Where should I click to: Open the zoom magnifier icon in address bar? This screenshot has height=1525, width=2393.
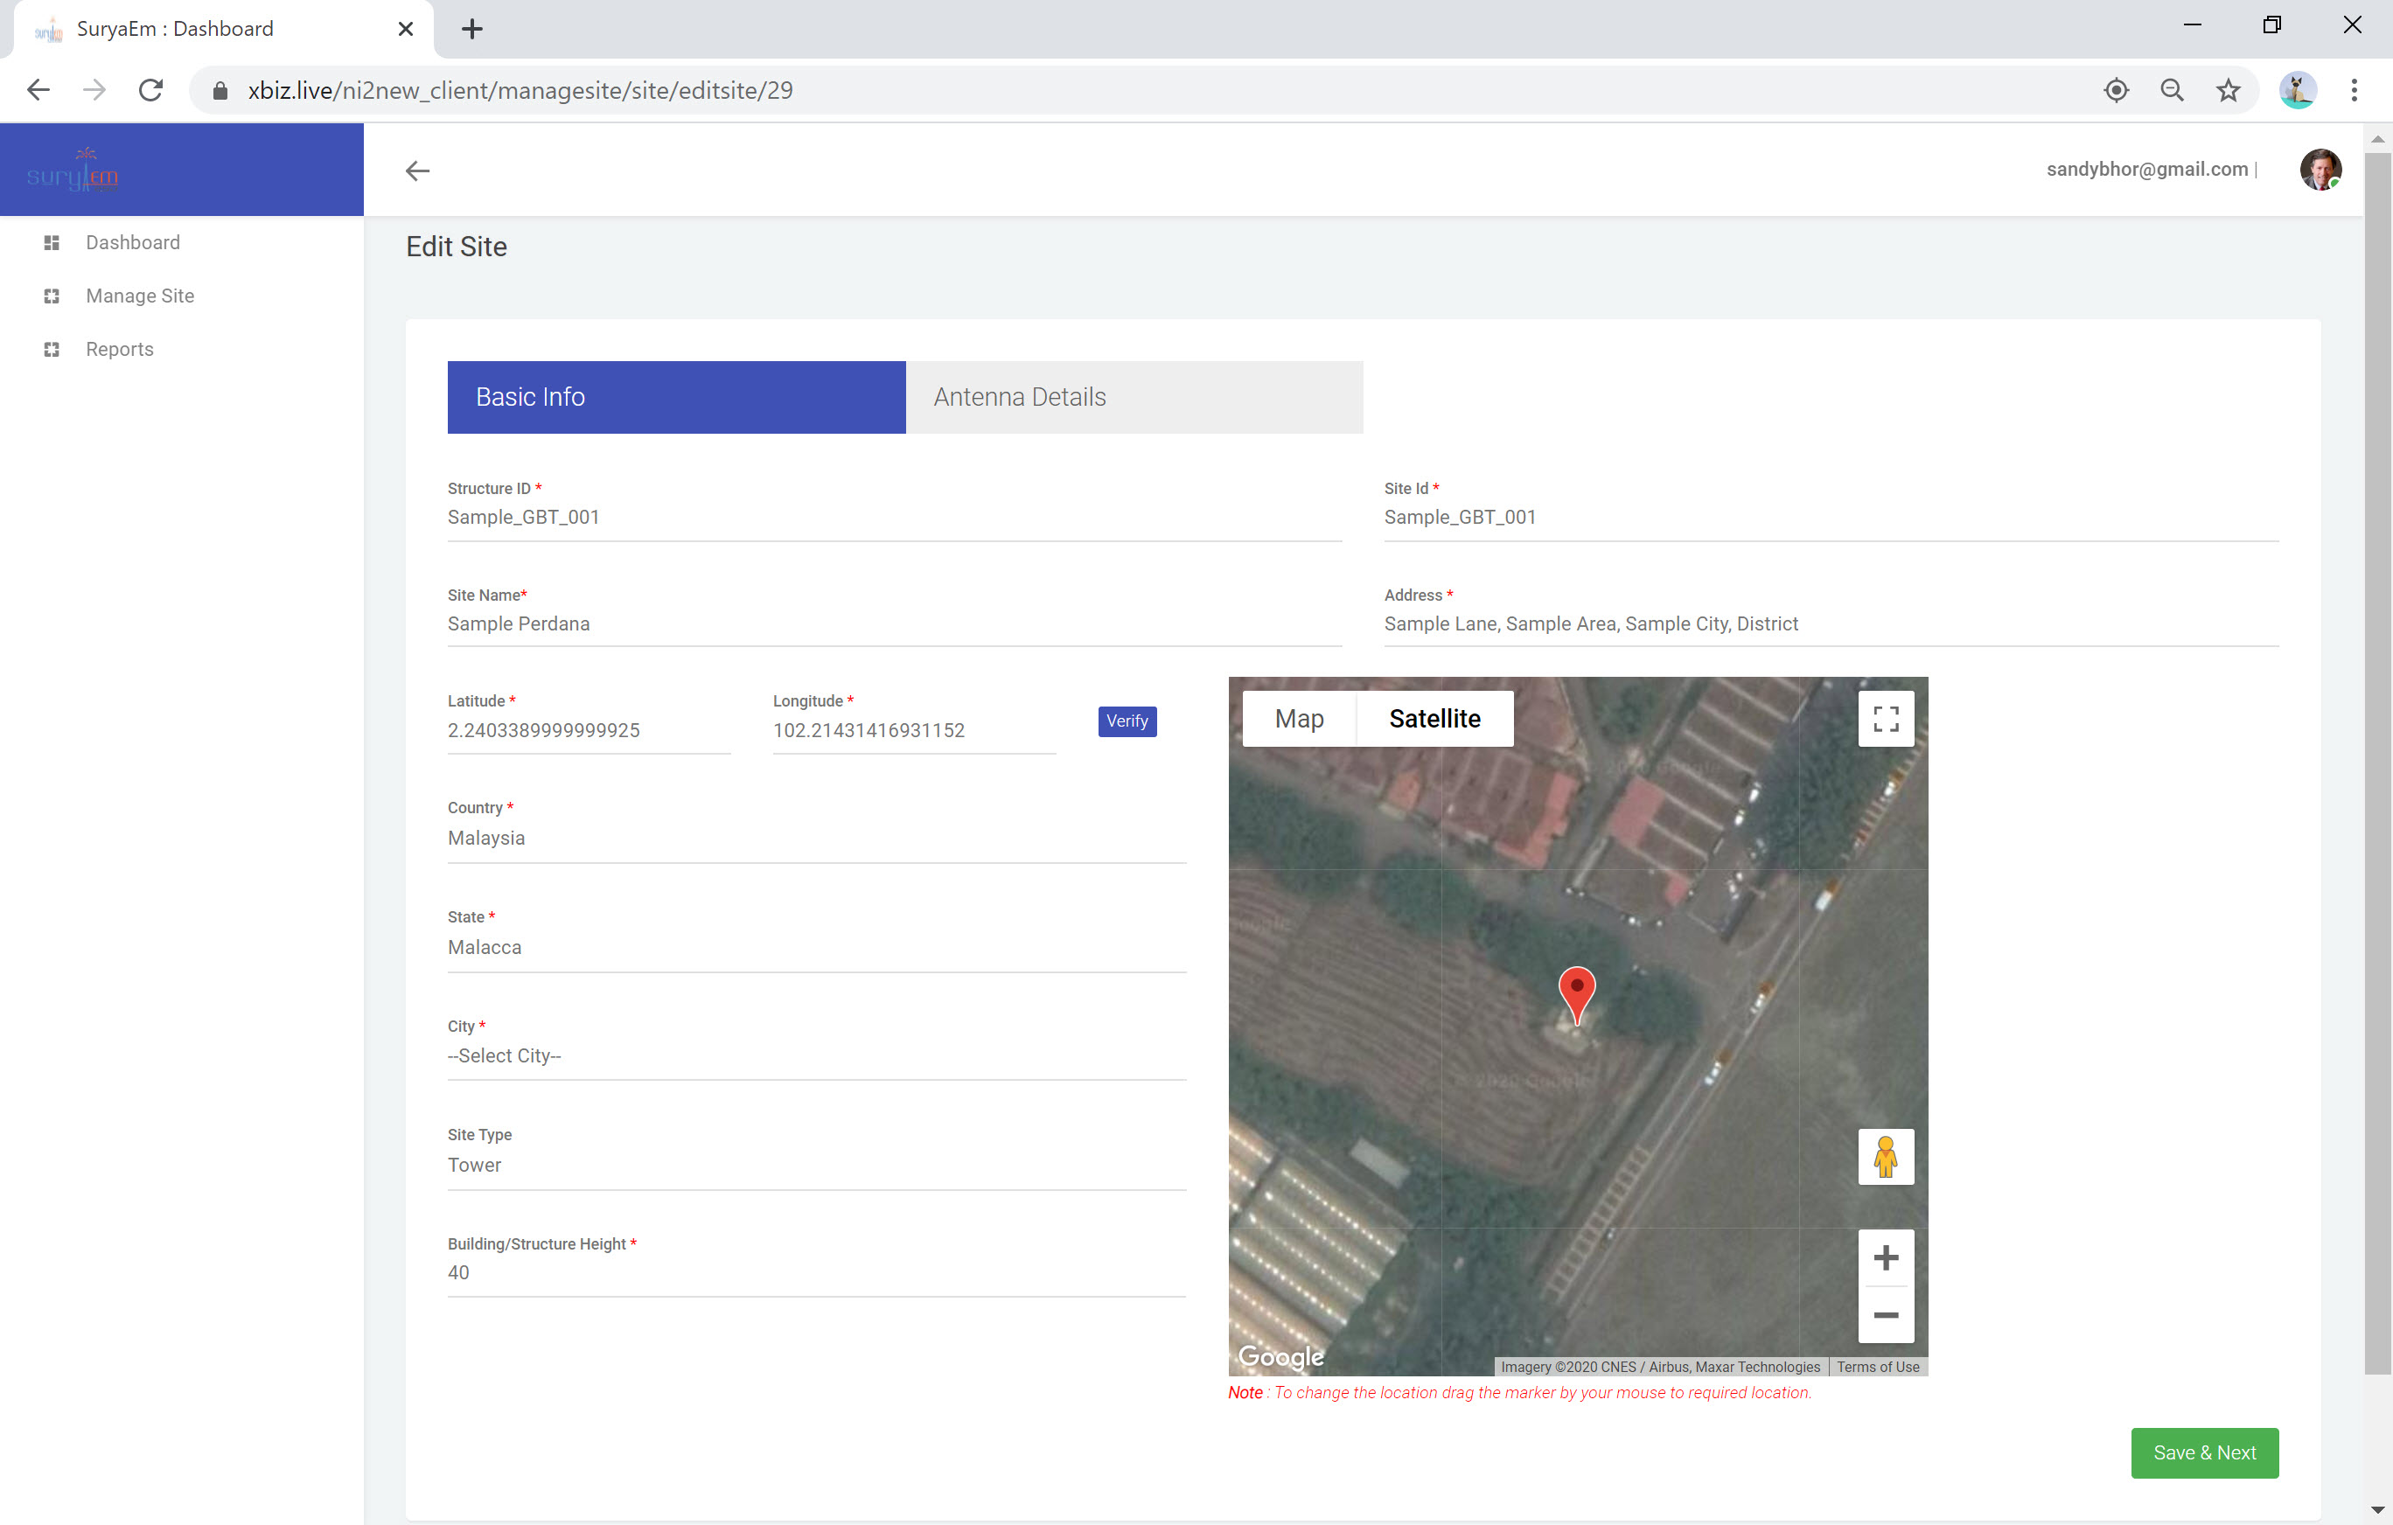2173,90
